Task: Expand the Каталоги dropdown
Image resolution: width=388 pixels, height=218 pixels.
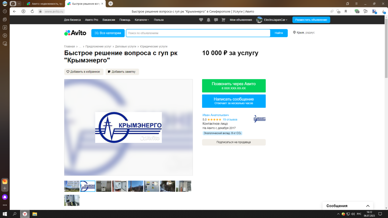Action: pyautogui.click(x=142, y=20)
